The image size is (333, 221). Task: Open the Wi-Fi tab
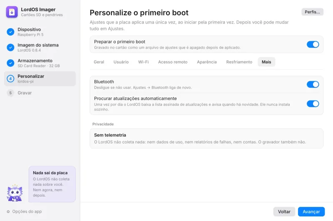click(143, 62)
